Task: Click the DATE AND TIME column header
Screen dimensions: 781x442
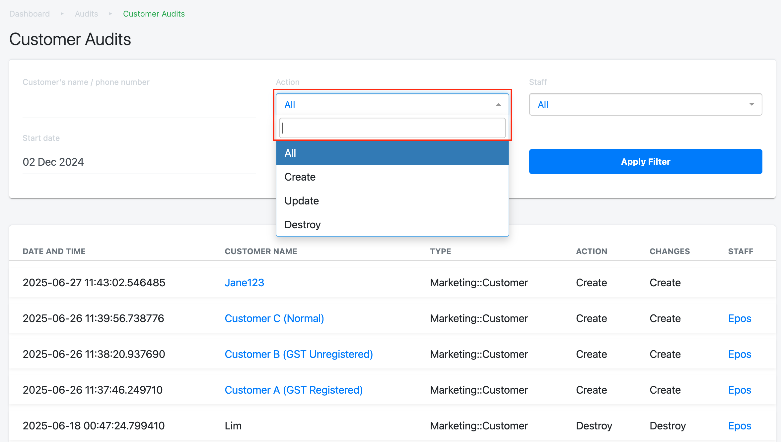Action: coord(54,251)
